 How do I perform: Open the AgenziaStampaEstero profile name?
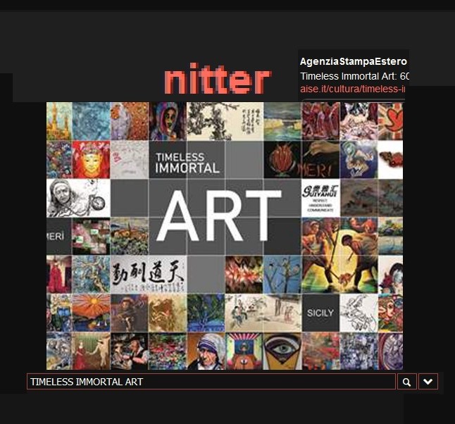coord(353,61)
